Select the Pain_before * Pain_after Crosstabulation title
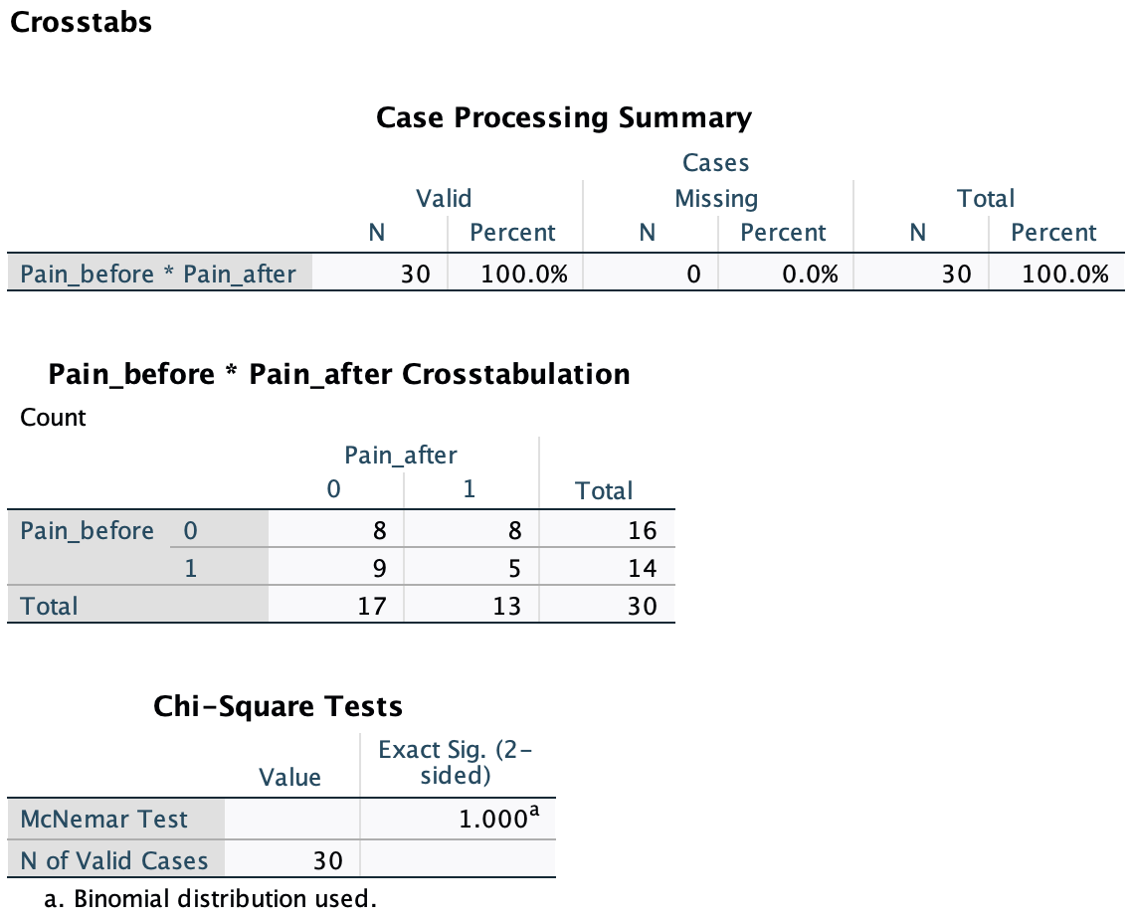Viewport: 1132px width, 921px height. click(x=339, y=374)
